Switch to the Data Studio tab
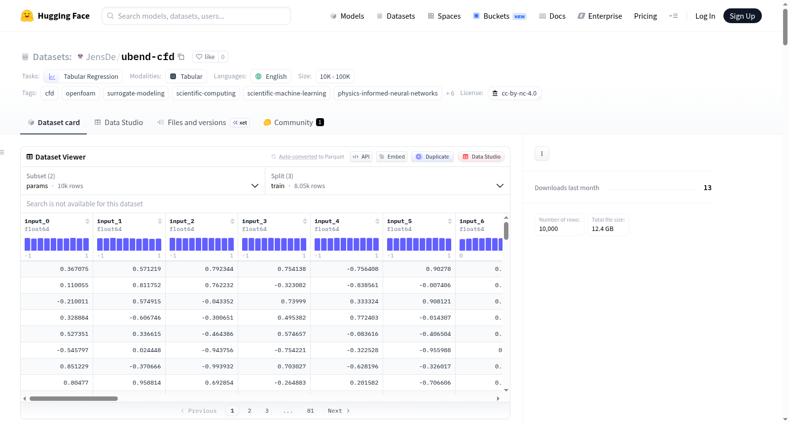The image size is (789, 424). pos(119,123)
